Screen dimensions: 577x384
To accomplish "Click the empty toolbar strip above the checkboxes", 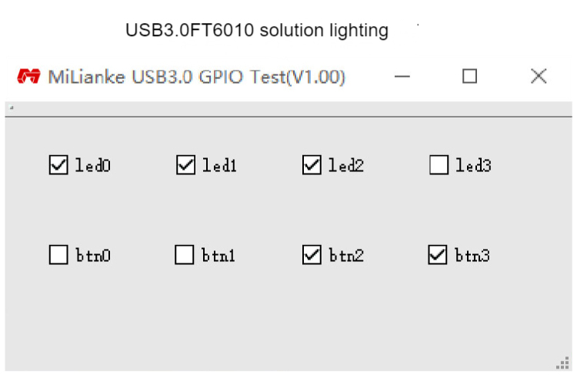I will click(x=288, y=109).
